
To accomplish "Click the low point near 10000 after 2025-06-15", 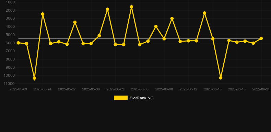I will 221,78.
